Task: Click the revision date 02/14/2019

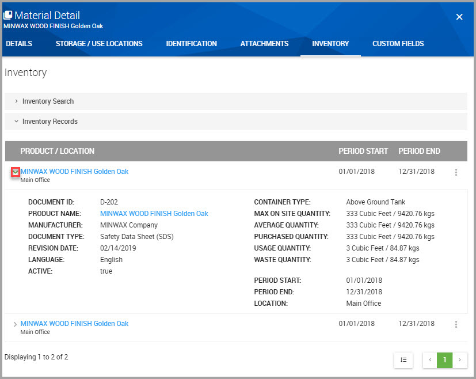Action: 118,248
